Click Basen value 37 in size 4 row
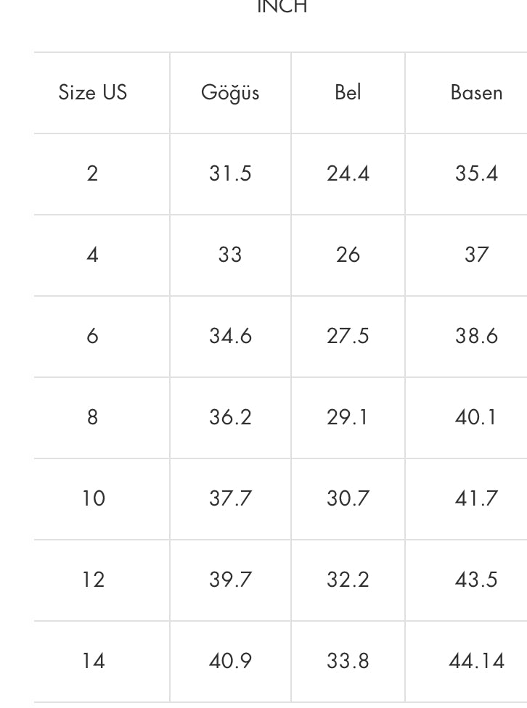Image resolution: width=527 pixels, height=708 pixels. (476, 255)
